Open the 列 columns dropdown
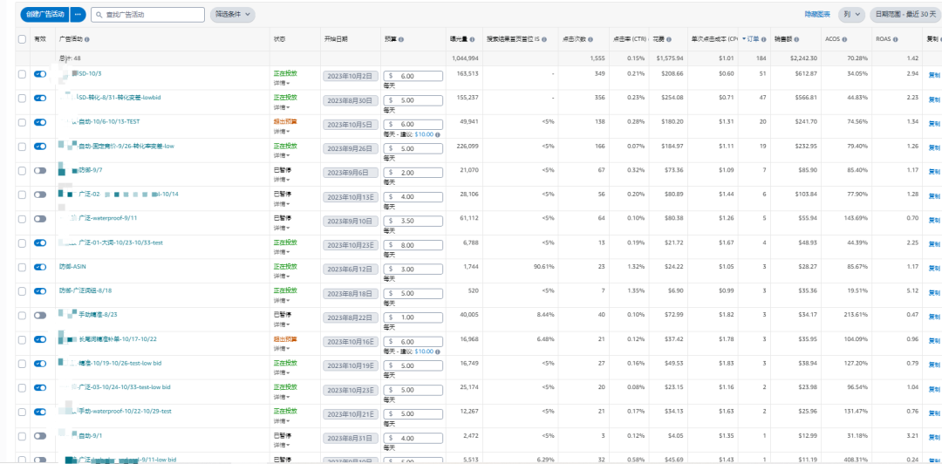Image resolution: width=942 pixels, height=464 pixels. [851, 15]
